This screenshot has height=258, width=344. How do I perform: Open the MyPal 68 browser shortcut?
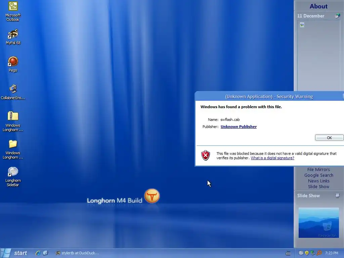pyautogui.click(x=13, y=37)
